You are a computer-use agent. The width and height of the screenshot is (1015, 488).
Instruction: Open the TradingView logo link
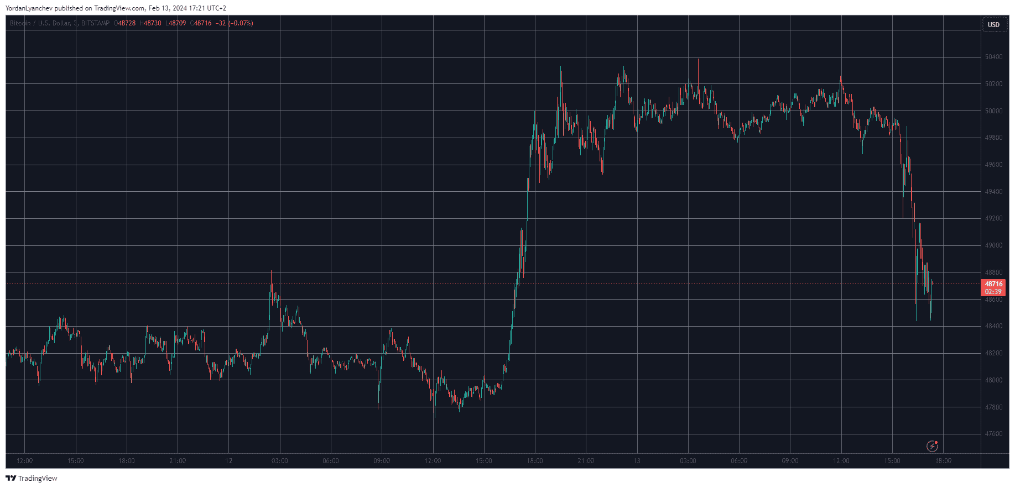(x=32, y=478)
